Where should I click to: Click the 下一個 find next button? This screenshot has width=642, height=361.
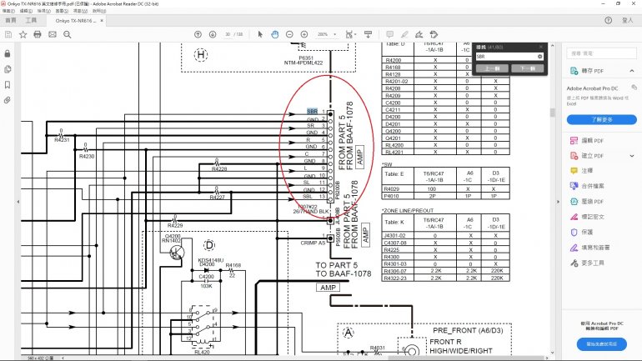click(525, 68)
